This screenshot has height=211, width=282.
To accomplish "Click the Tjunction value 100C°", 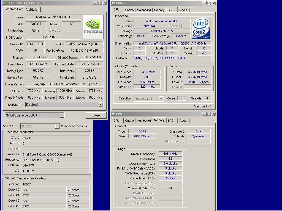I will (56, 184).
